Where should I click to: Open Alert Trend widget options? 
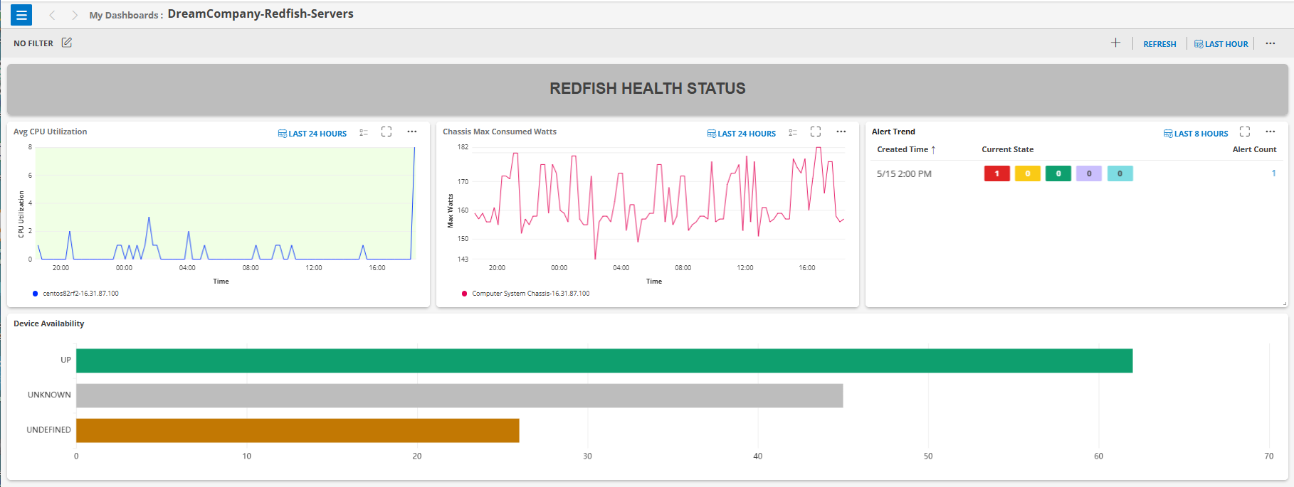click(1271, 132)
